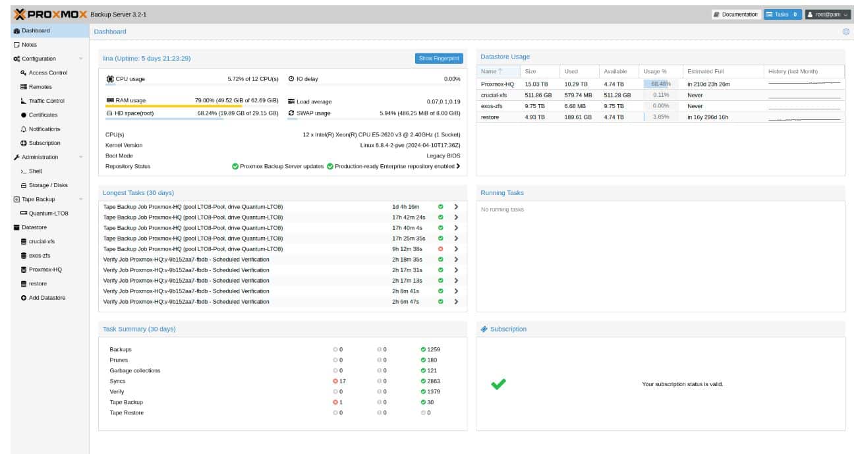Sort by Estimated Full column header
860x454 pixels.
click(723, 71)
